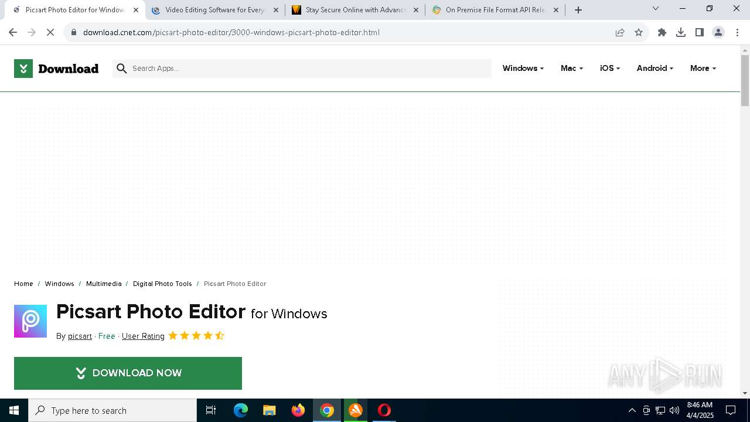Close the Video Editing Software tab
Image resolution: width=750 pixels, height=422 pixels.
[276, 10]
